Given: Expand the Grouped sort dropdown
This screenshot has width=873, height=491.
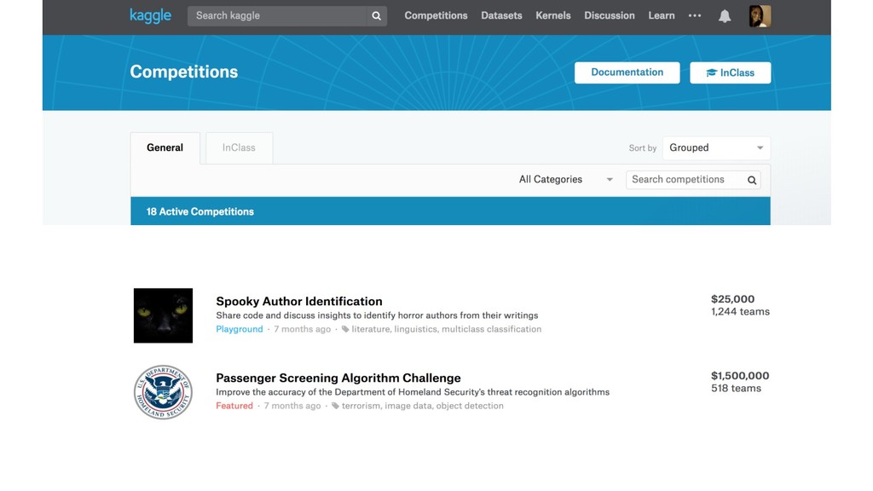Looking at the screenshot, I should tap(716, 148).
